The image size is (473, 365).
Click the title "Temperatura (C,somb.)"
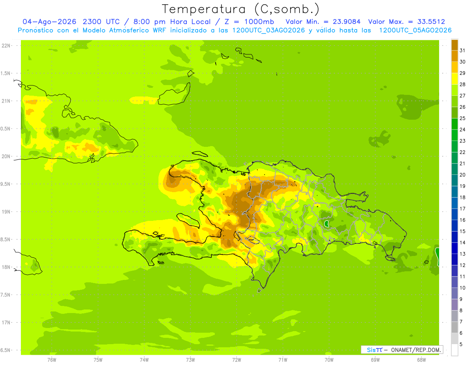(240, 9)
